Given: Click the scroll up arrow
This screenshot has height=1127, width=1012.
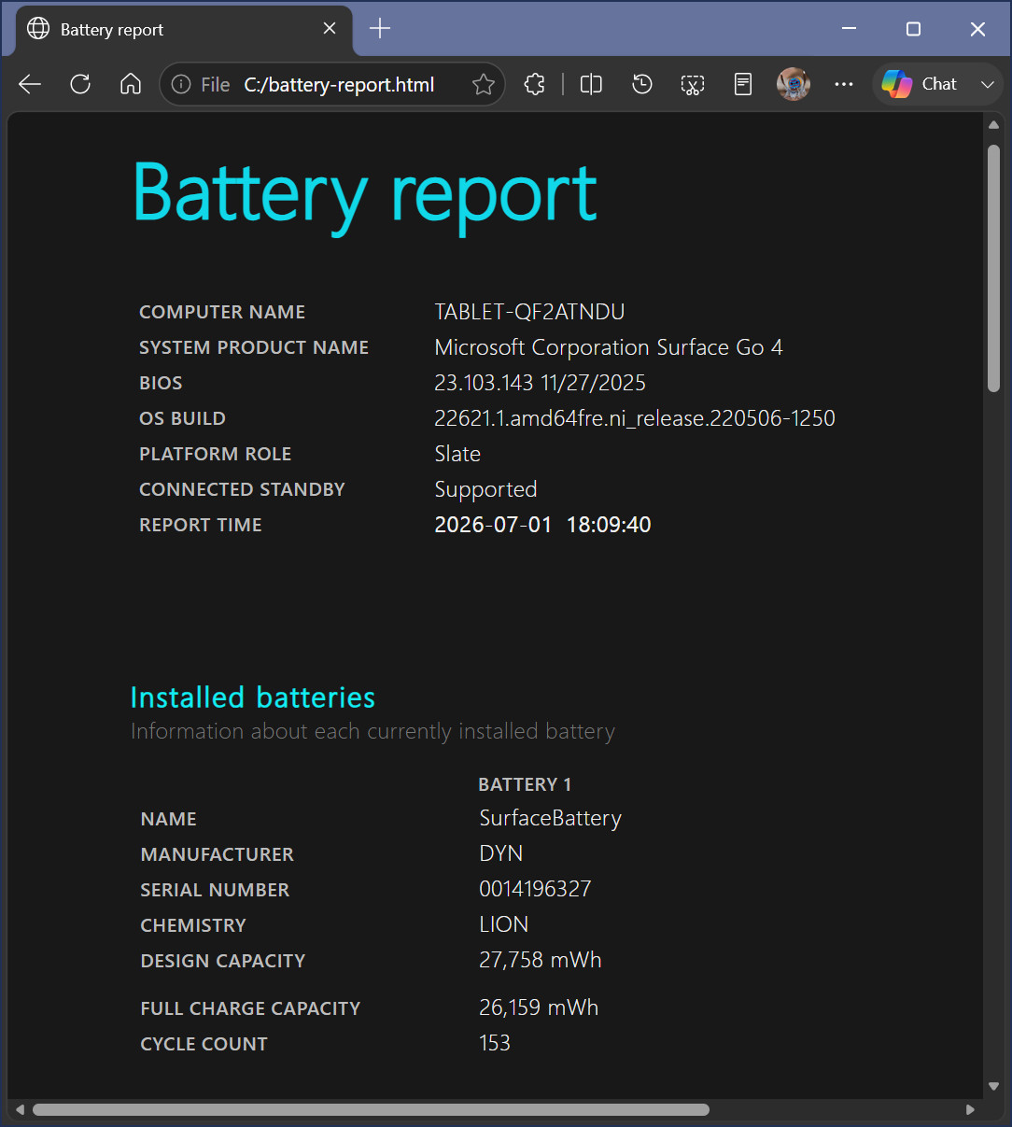Looking at the screenshot, I should (993, 125).
